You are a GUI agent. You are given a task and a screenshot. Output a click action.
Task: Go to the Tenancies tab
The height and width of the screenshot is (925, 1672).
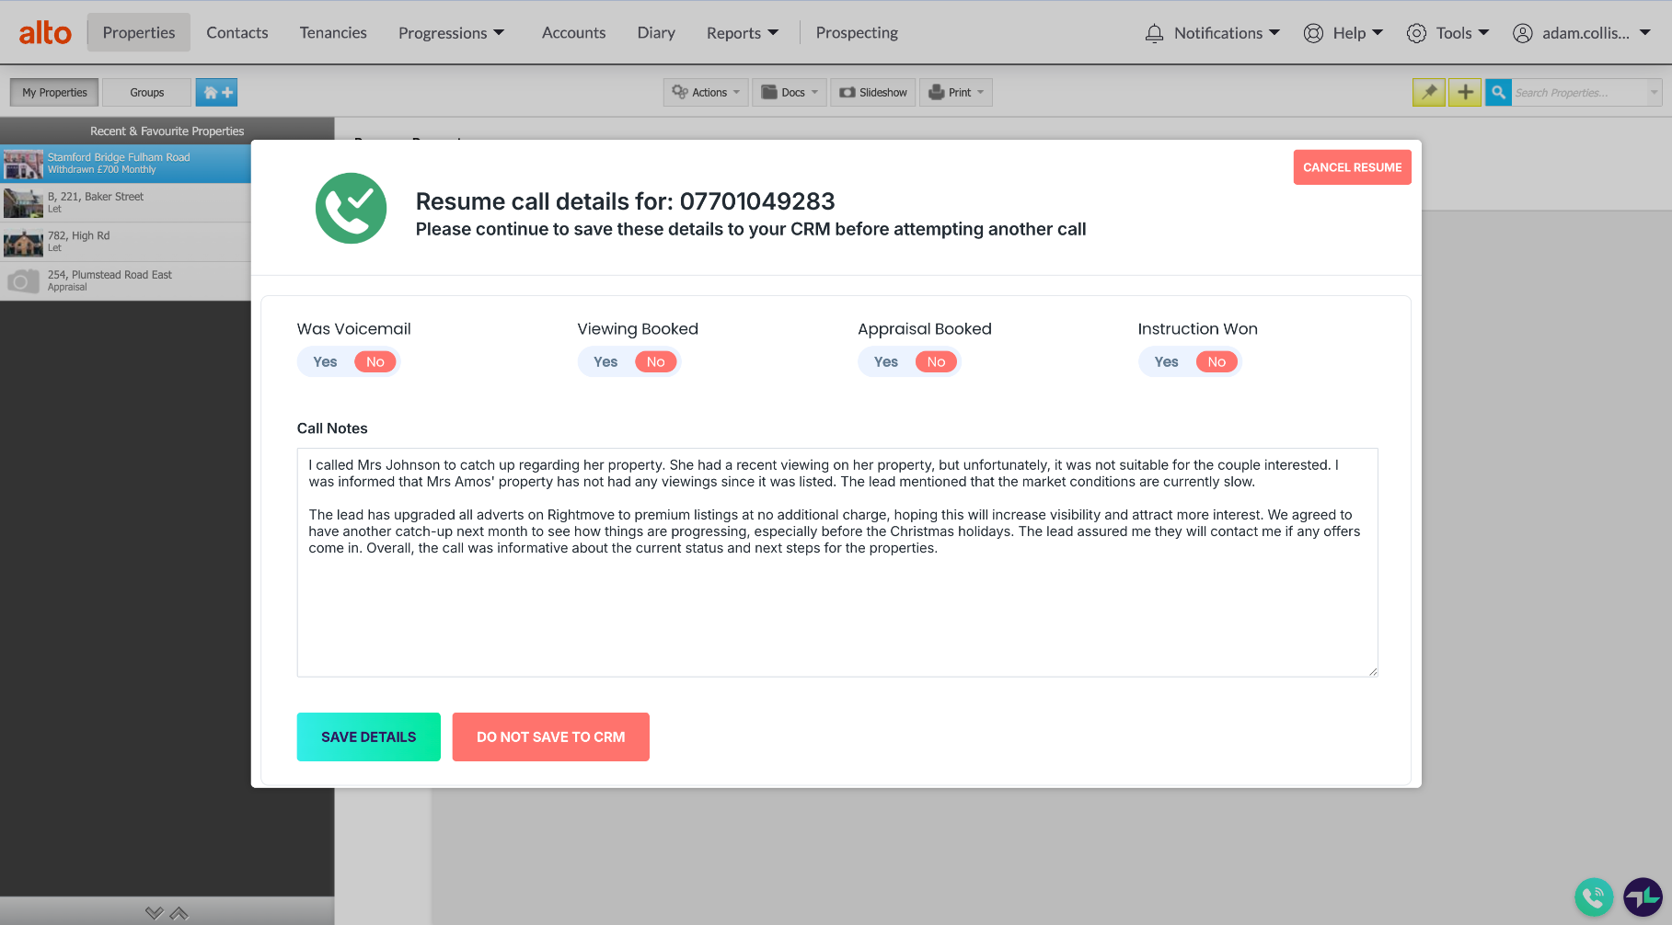(x=333, y=33)
